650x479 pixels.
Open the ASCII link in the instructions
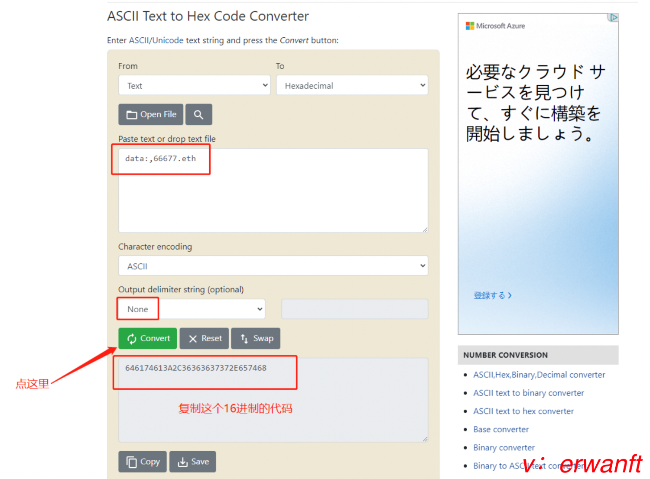(x=139, y=40)
